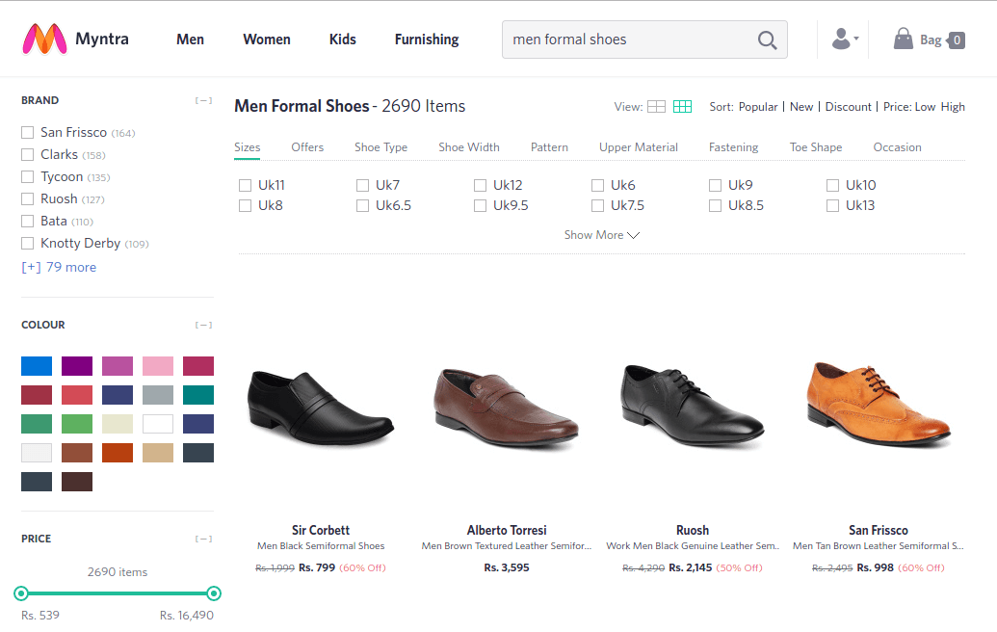997x632 pixels.
Task: Select the Uk13 size checkbox
Action: [x=833, y=205]
